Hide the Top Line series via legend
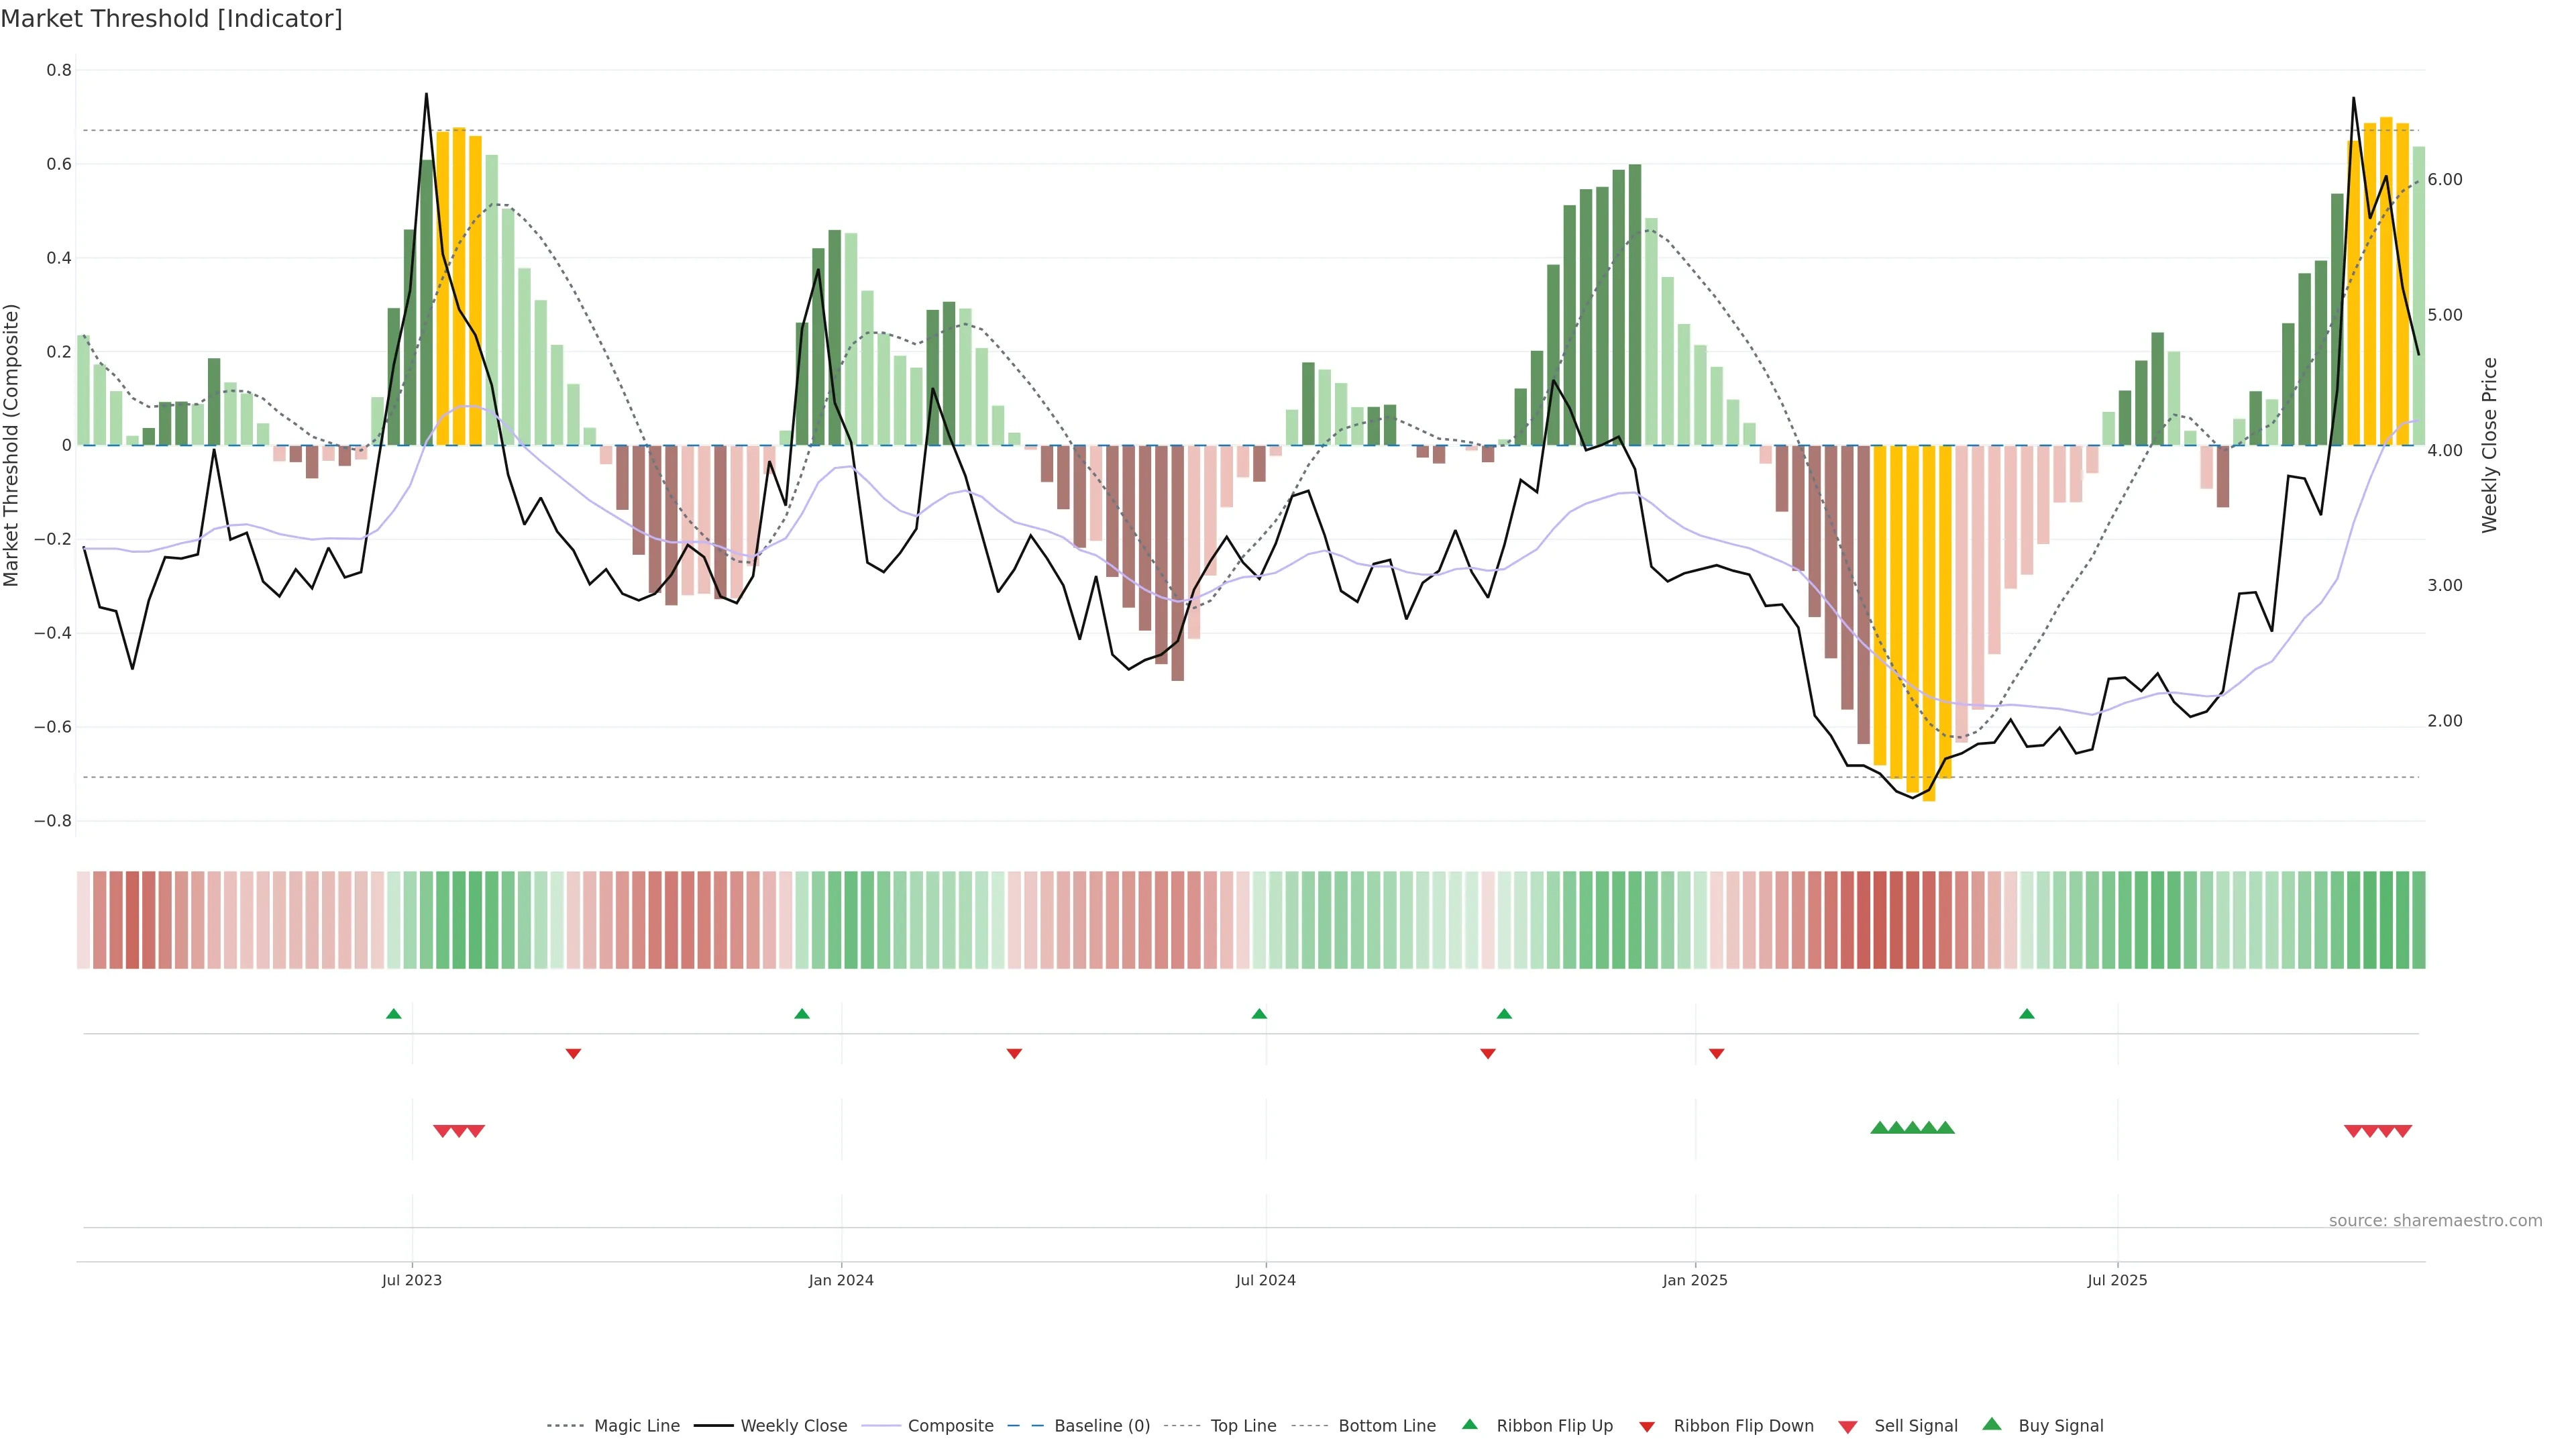This screenshot has height=1449, width=2576. (1243, 1426)
